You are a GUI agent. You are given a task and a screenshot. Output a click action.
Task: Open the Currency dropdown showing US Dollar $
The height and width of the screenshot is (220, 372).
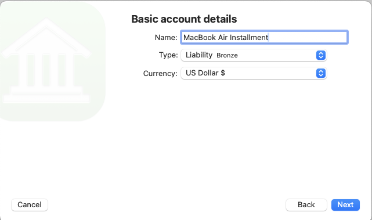[254, 73]
